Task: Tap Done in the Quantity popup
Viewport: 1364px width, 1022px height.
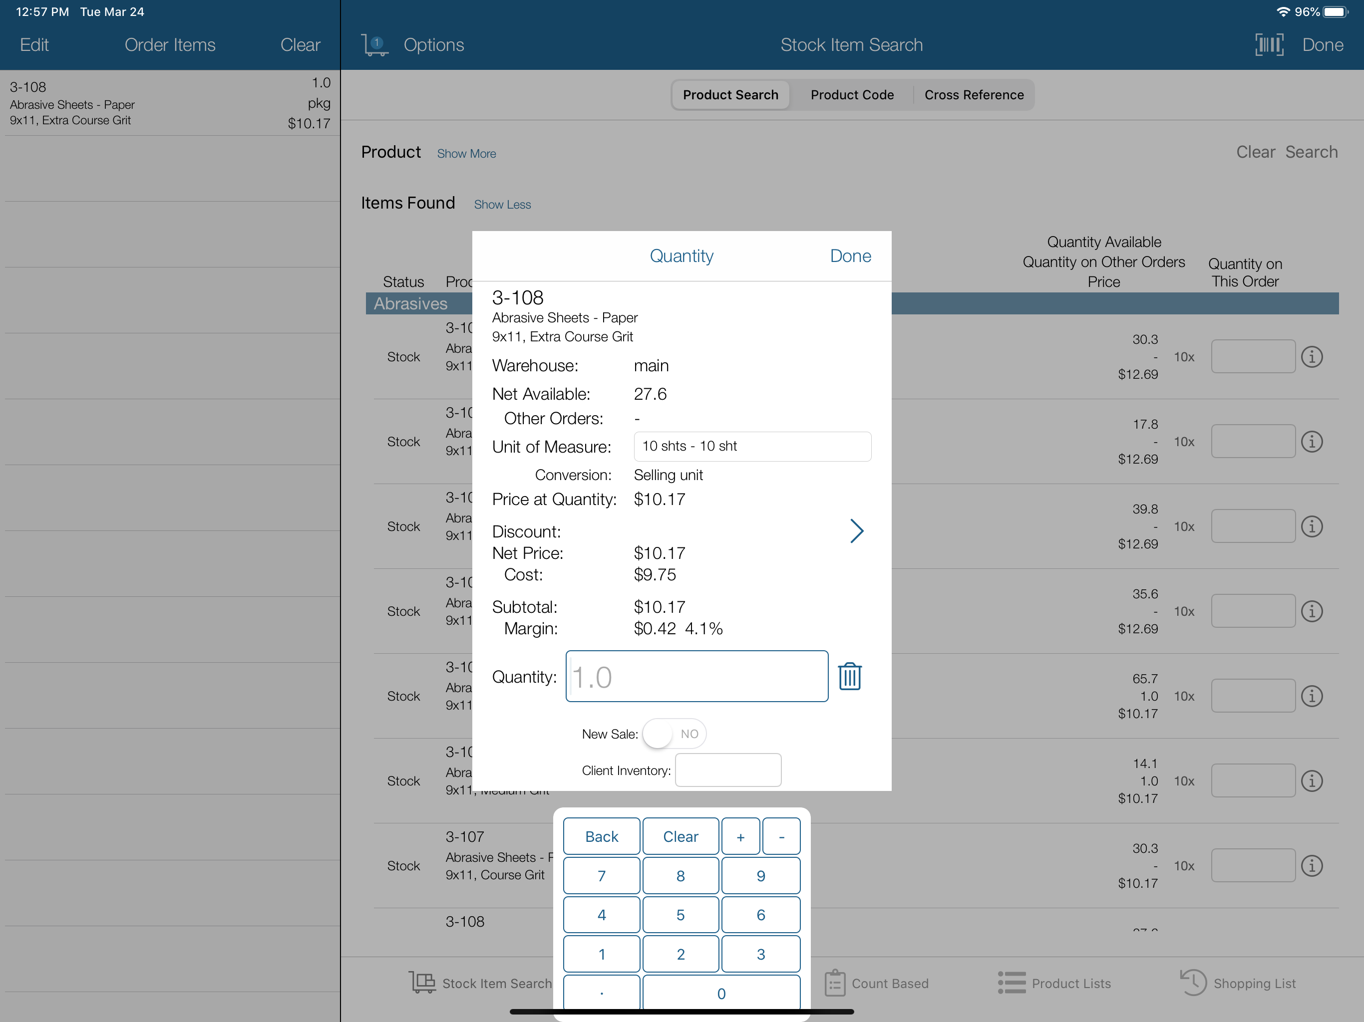Action: [850, 256]
